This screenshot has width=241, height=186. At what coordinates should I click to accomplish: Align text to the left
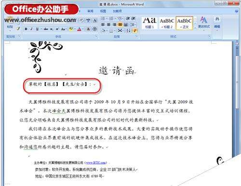[x=103, y=25]
